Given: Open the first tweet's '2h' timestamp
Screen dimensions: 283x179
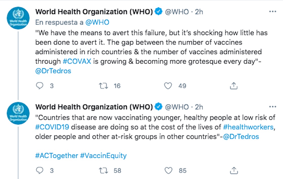Looking at the screenshot, I should (199, 12).
